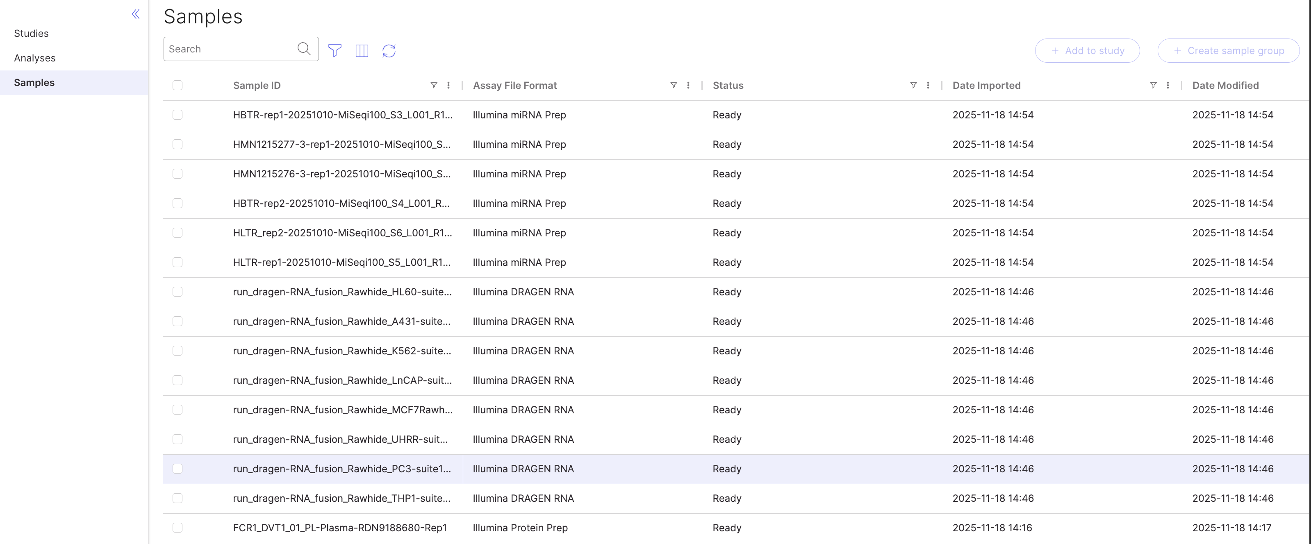Check the HBTR-rep1 sample row checkbox
Image resolution: width=1311 pixels, height=544 pixels.
(177, 115)
